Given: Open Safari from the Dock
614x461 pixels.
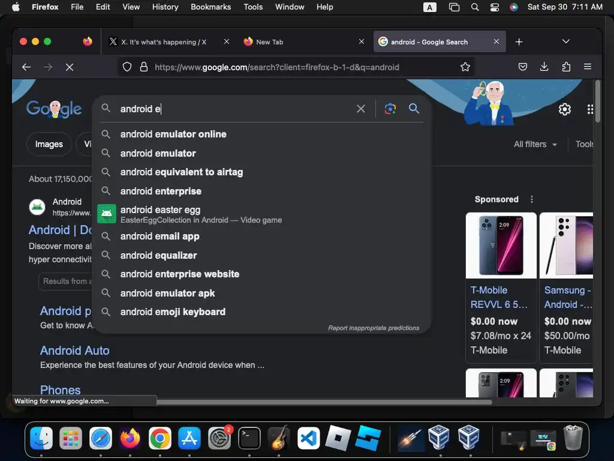Looking at the screenshot, I should coord(101,438).
